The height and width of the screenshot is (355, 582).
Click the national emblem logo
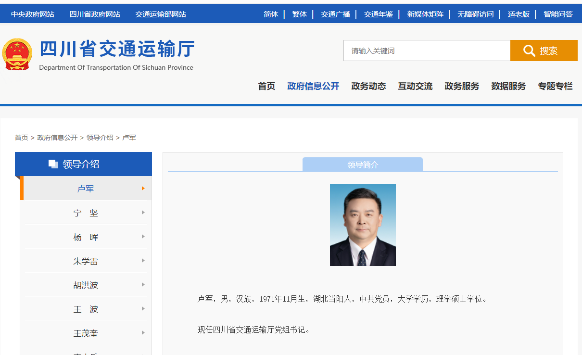[x=17, y=54]
